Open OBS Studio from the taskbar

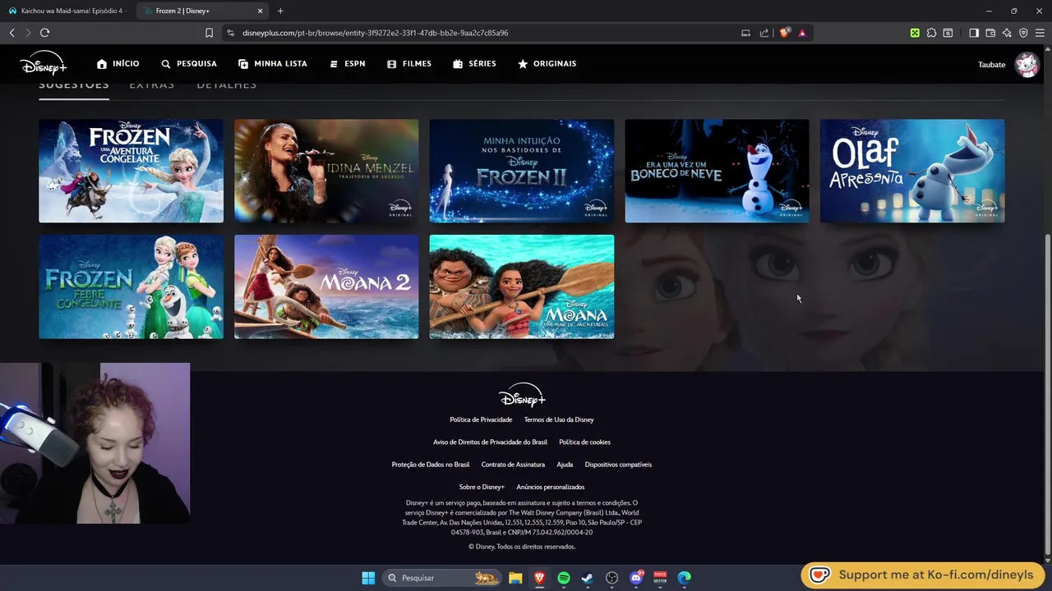click(611, 578)
